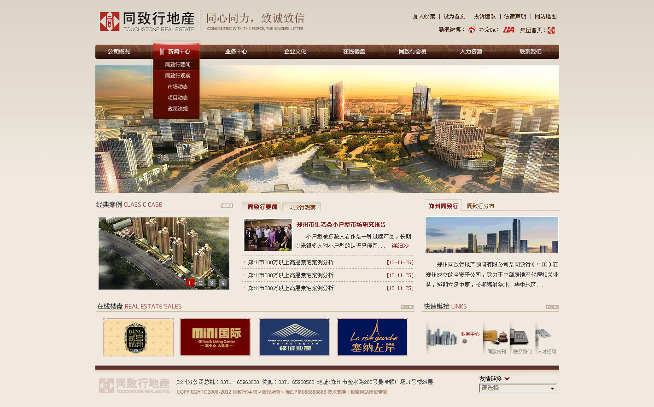
Task: Click the city buildings quick link image
Action: click(442, 337)
